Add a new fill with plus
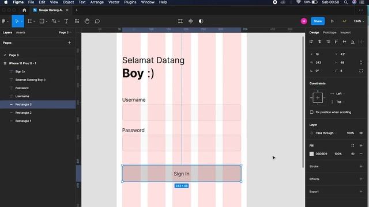Screen dimensions: 369x207 tap(361, 145)
